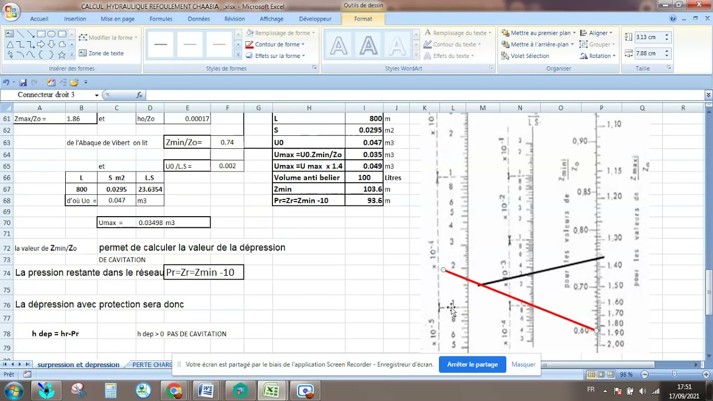The image size is (713, 401).
Task: Open Modifier la forme dropdown
Action: click(108, 37)
